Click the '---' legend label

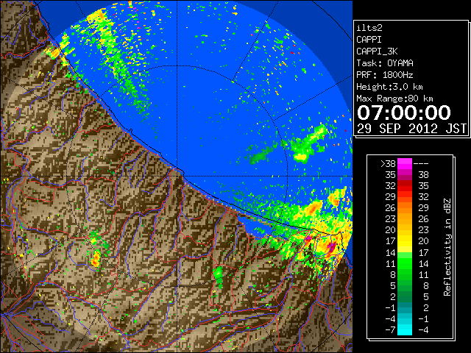click(421, 163)
